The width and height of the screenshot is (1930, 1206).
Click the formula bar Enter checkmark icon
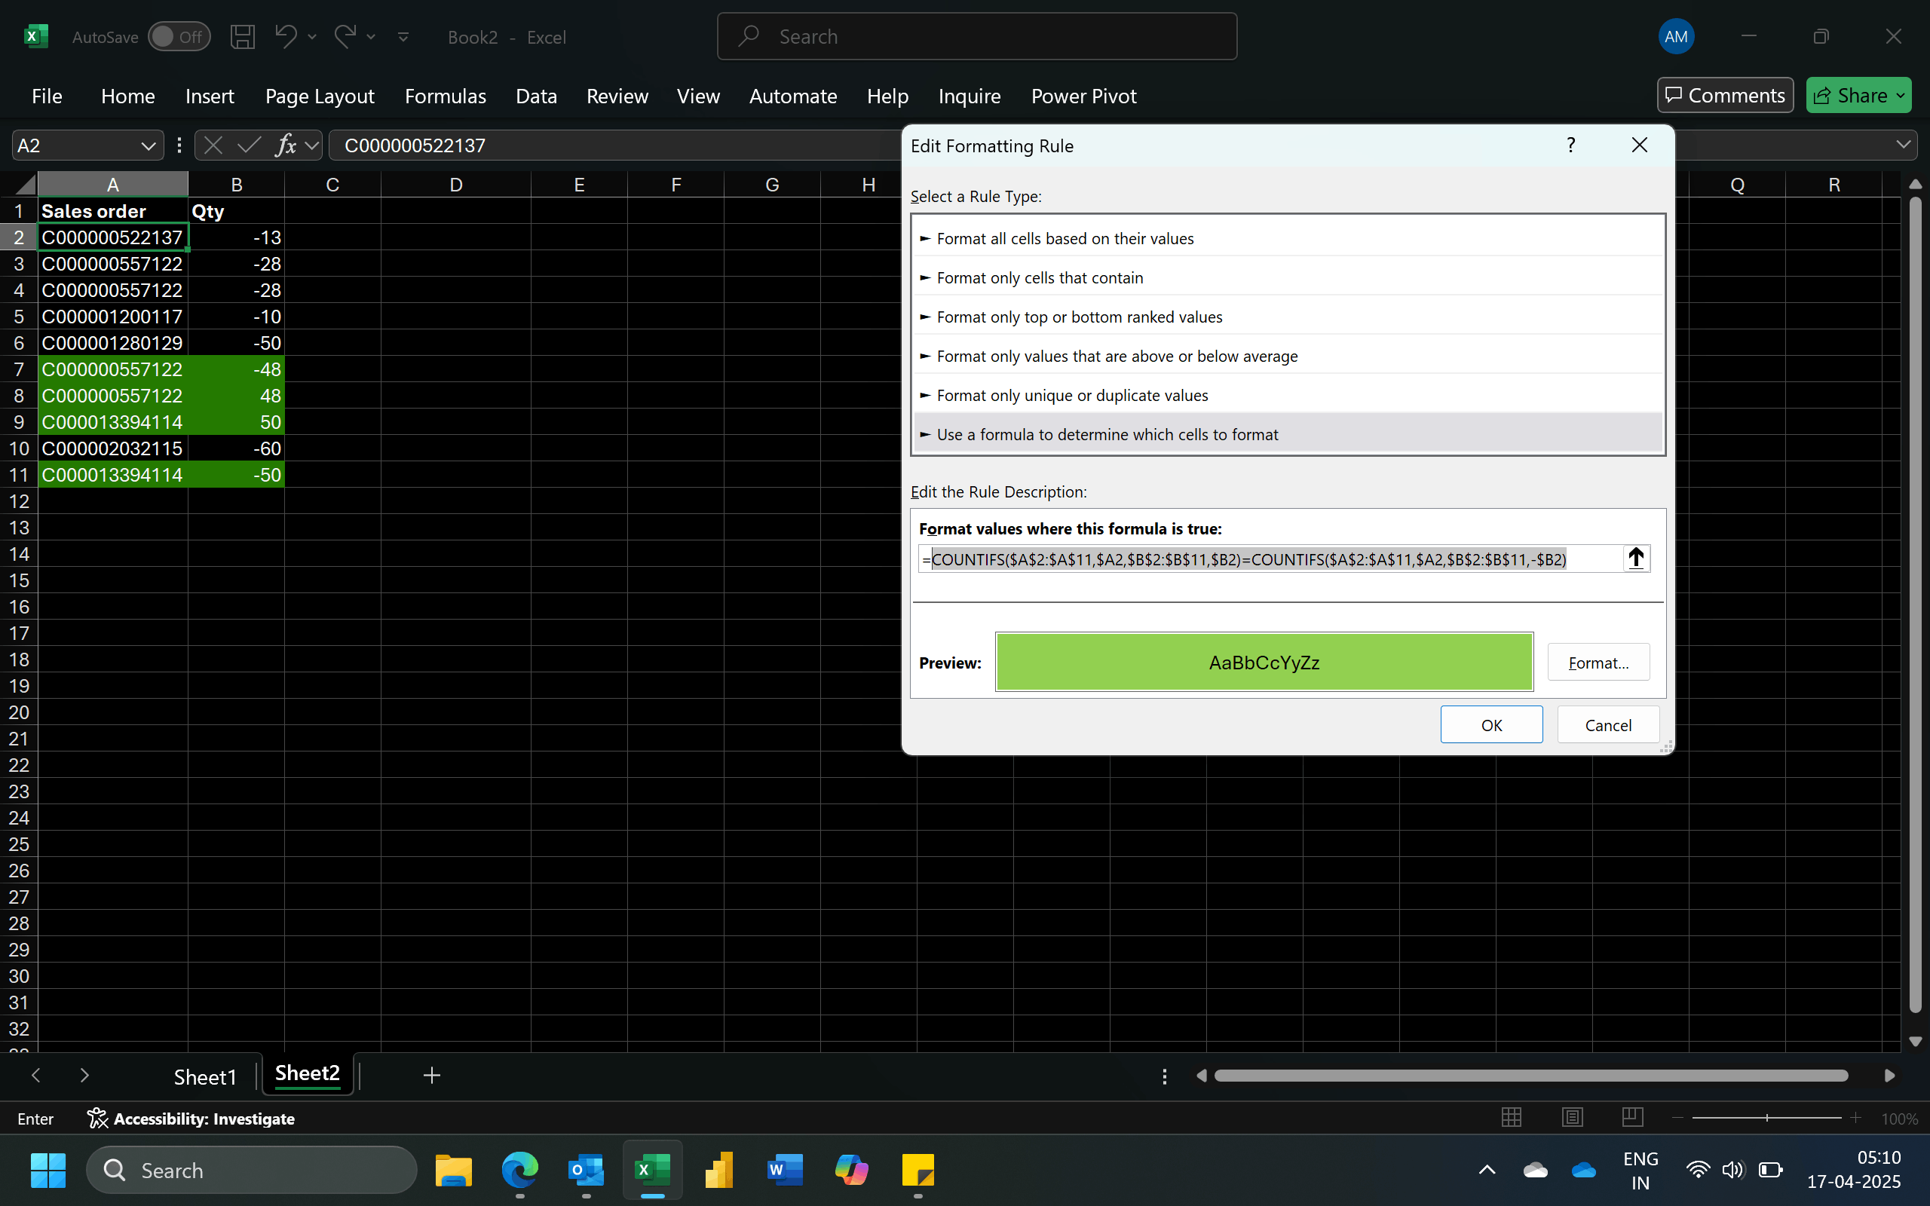coord(249,145)
